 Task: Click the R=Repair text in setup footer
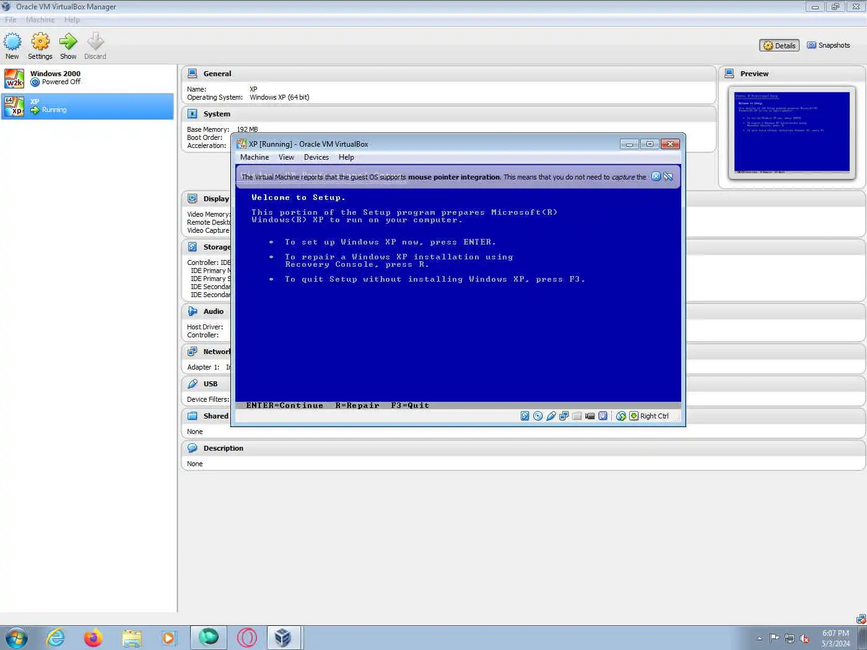(357, 405)
